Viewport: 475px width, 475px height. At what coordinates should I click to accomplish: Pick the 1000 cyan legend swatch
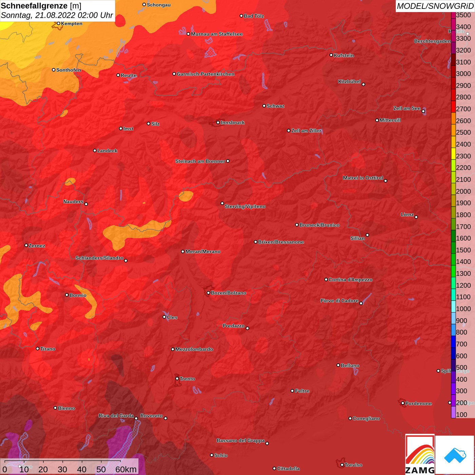pyautogui.click(x=453, y=306)
